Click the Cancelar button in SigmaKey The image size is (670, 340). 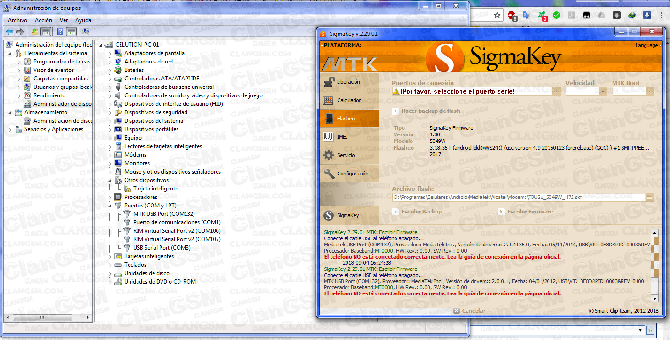click(469, 311)
